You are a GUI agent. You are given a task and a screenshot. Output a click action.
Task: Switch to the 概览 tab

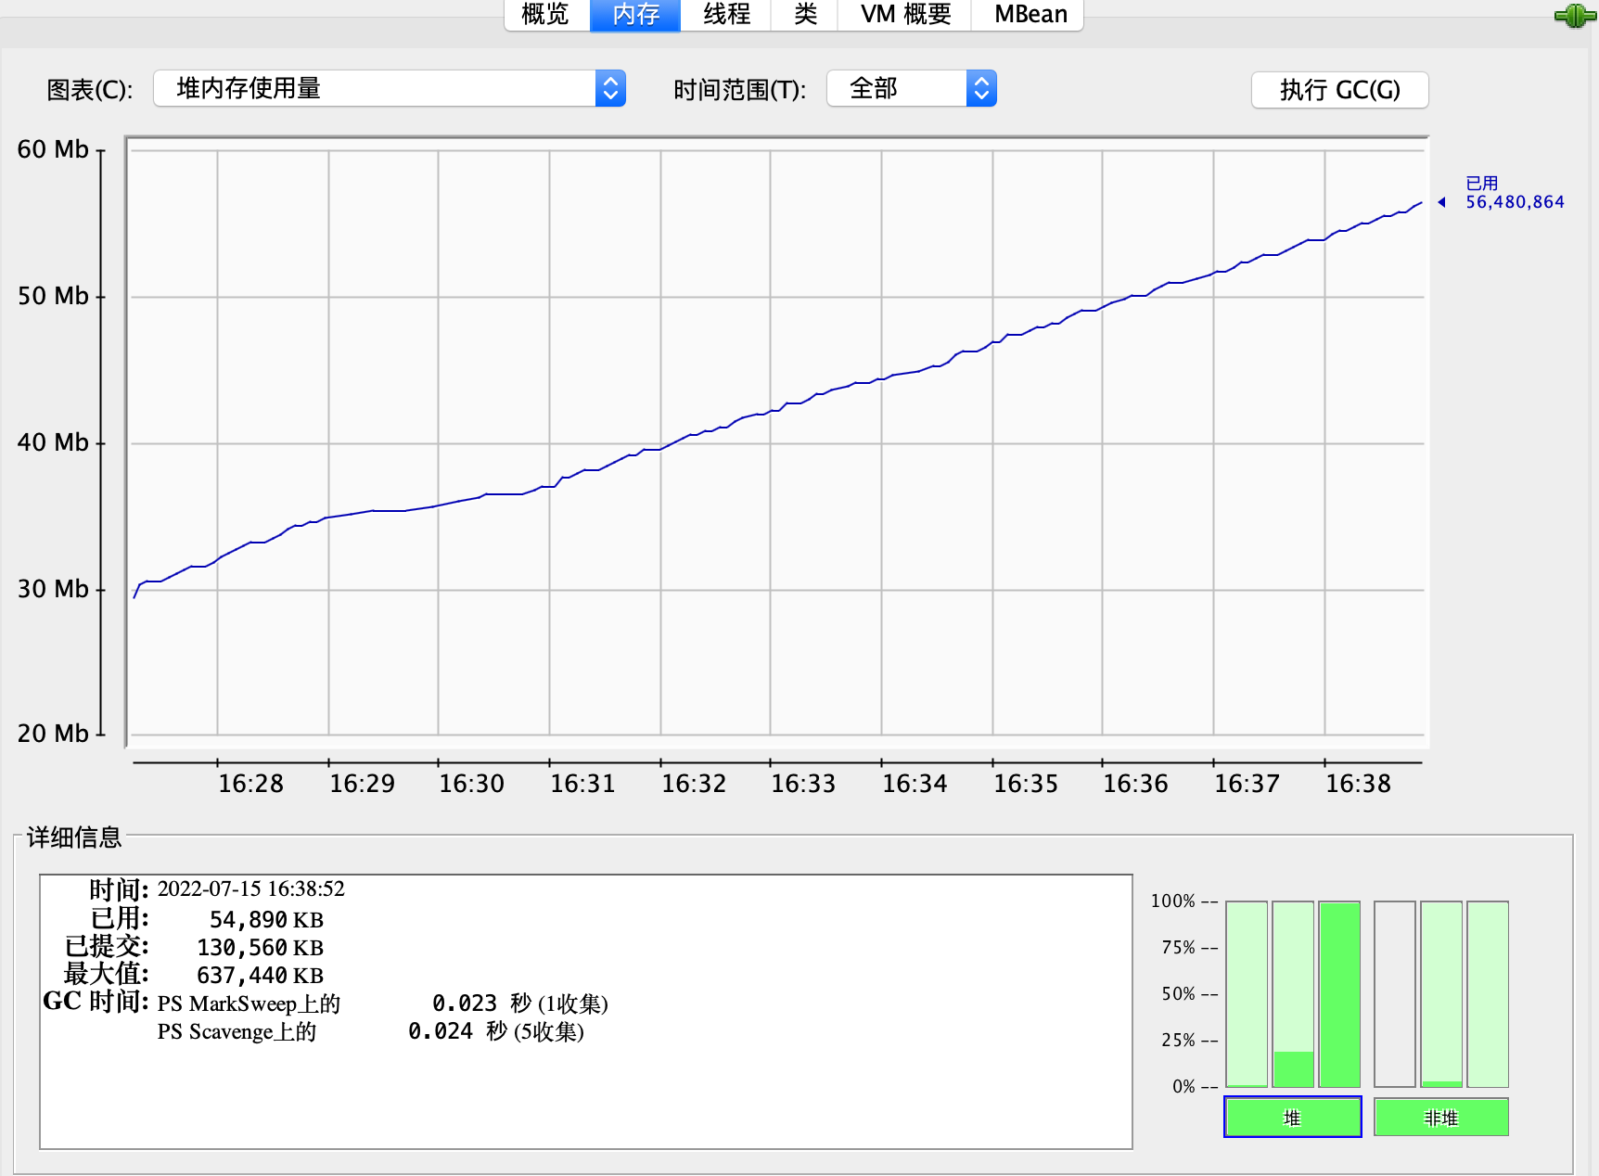point(545,15)
